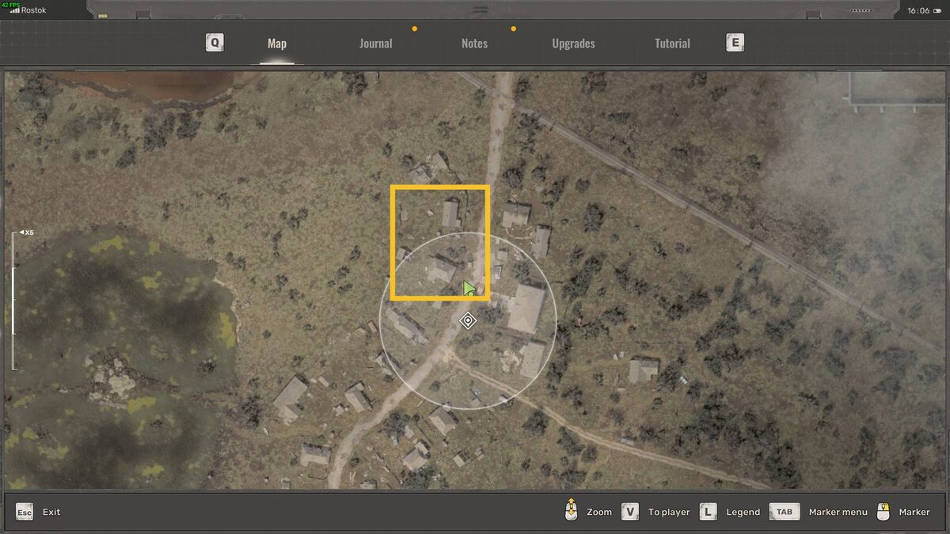Image resolution: width=950 pixels, height=534 pixels.
Task: Click the Q key shortcut icon
Action: pyautogui.click(x=214, y=42)
